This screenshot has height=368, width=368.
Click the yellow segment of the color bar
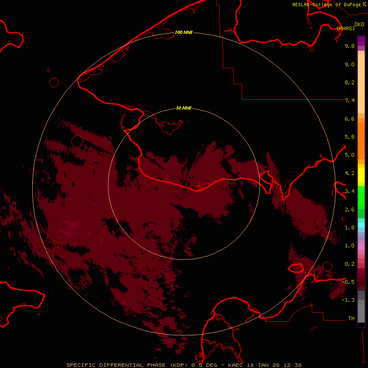(x=361, y=175)
